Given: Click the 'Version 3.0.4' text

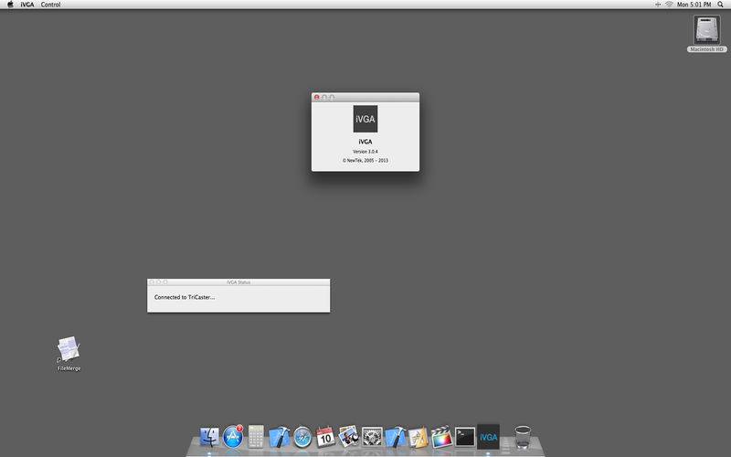Looking at the screenshot, I should click(x=365, y=152).
